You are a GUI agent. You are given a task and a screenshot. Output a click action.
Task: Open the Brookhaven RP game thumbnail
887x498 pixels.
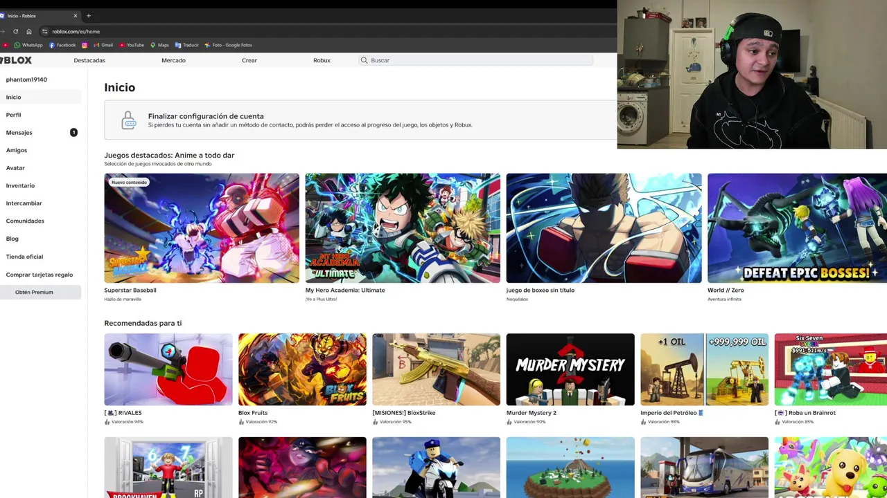(x=168, y=468)
